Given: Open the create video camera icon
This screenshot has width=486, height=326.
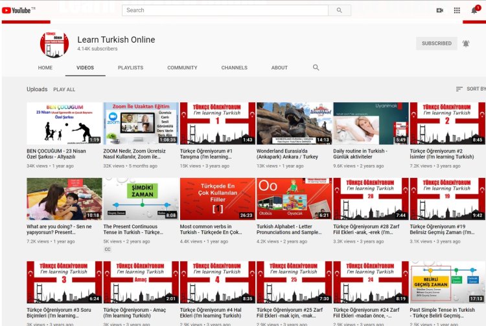Looking at the screenshot, I should pos(439,10).
